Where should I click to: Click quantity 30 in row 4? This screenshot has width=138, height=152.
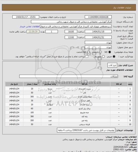click(32, 101)
